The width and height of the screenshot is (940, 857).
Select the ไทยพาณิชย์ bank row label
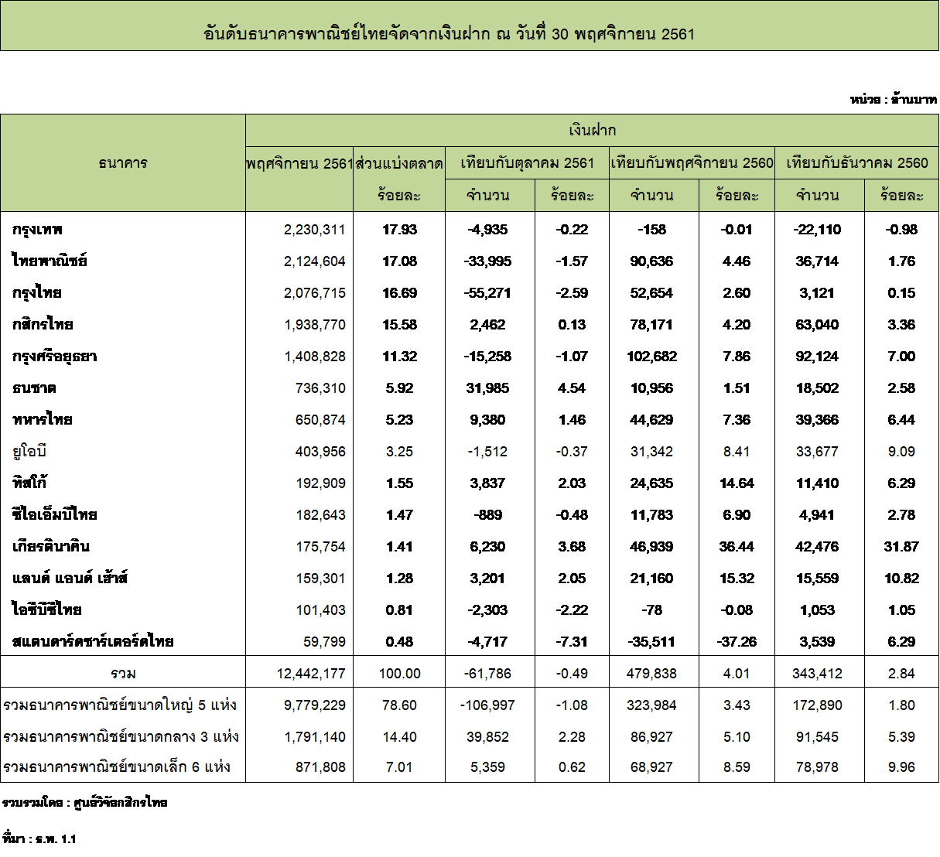point(50,261)
